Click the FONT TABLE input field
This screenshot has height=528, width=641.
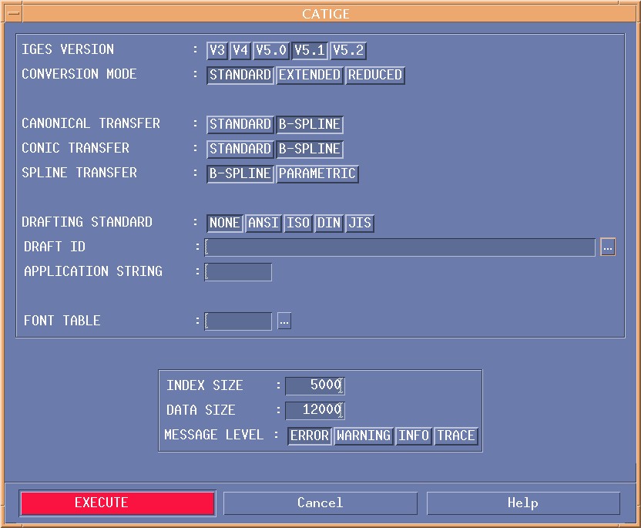[238, 321]
